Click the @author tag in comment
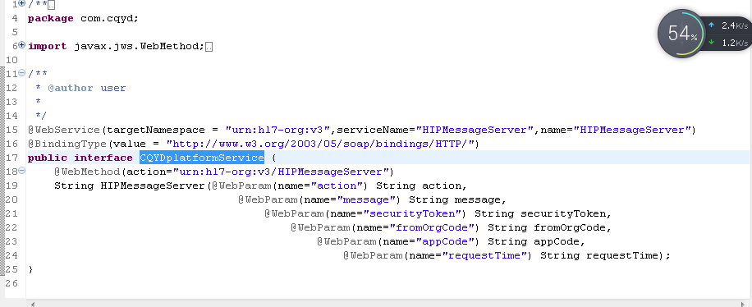This screenshot has height=307, width=752. 70,88
